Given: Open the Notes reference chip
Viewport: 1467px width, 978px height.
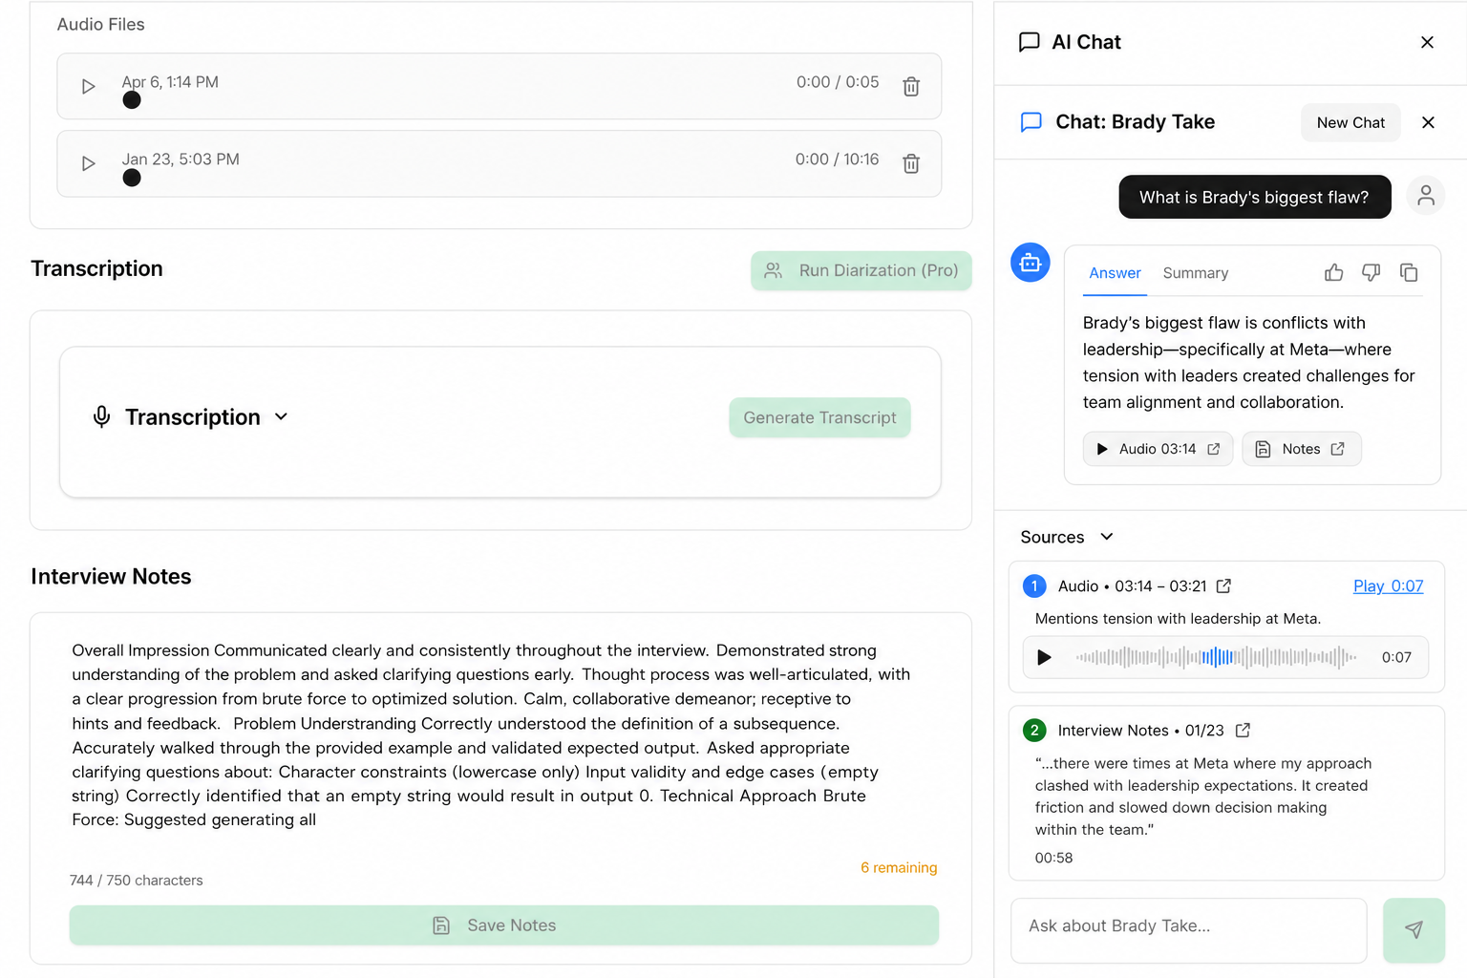Looking at the screenshot, I should point(1301,449).
